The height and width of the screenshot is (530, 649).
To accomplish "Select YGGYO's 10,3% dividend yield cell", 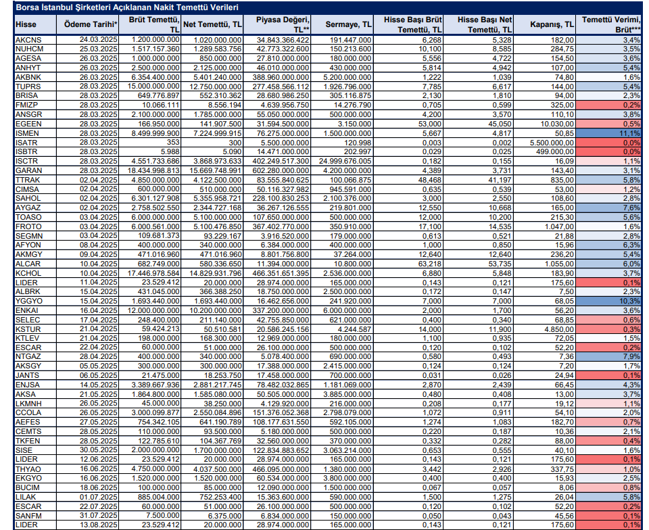I will click(x=608, y=302).
